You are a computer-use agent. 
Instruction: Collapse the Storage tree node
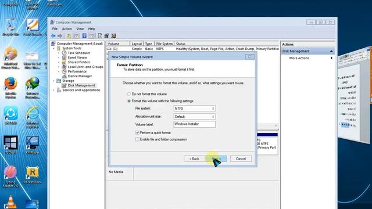pyautogui.click(x=53, y=81)
